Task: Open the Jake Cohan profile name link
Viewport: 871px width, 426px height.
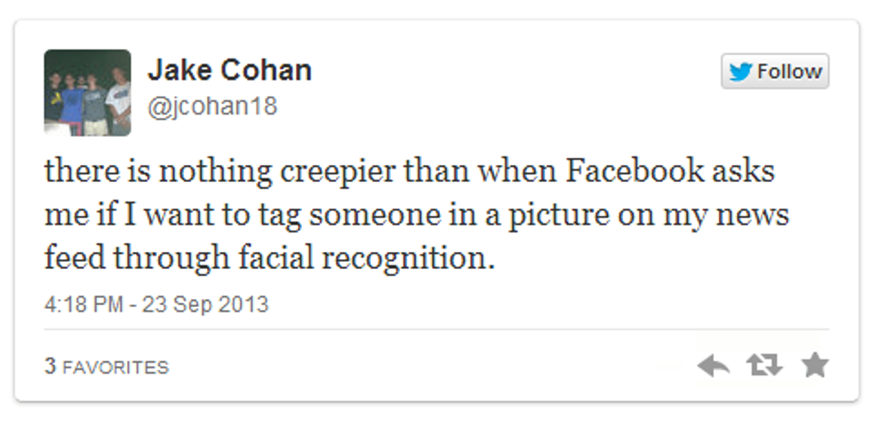Action: pyautogui.click(x=229, y=70)
